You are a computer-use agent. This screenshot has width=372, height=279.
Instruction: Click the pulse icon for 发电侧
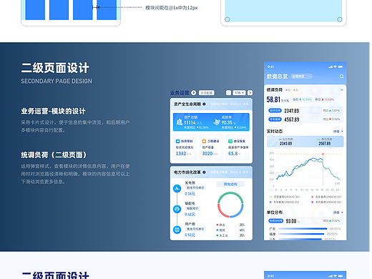[x=177, y=189]
